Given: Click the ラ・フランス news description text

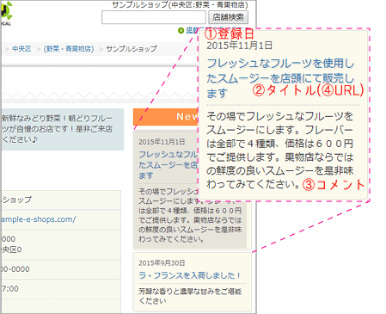Looking at the screenshot, I should (x=190, y=296).
